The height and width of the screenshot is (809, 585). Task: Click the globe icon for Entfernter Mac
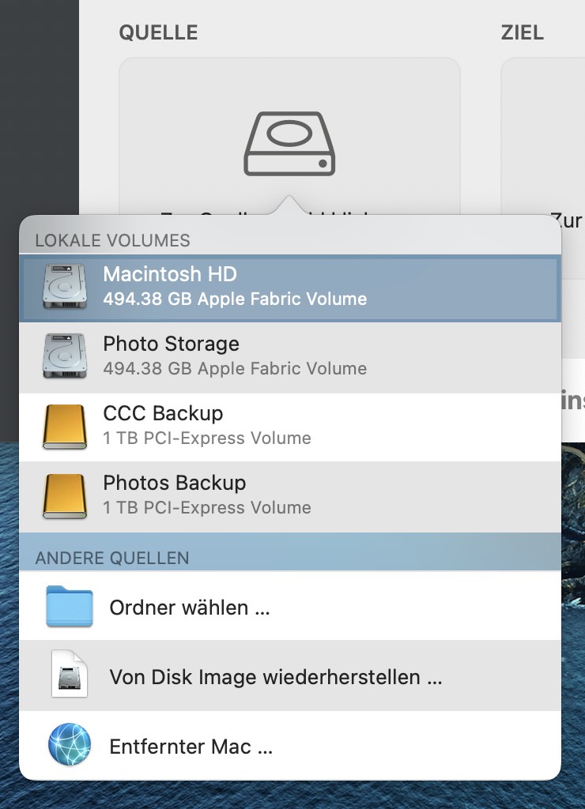click(70, 744)
